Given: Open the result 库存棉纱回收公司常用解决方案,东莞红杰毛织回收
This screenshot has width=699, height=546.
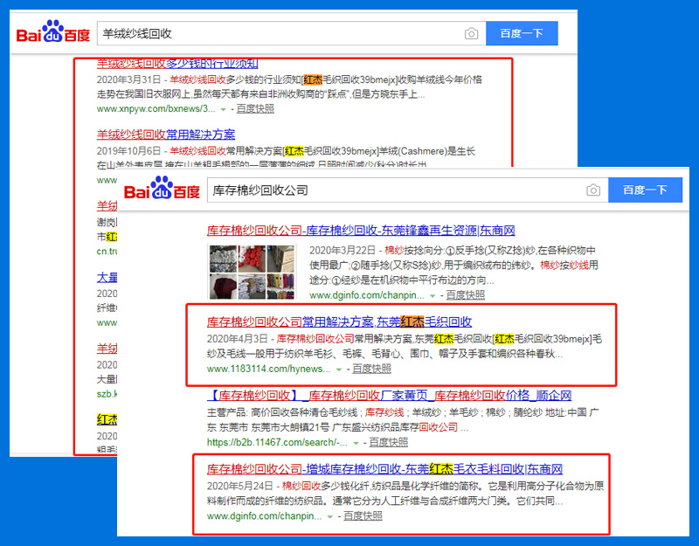Looking at the screenshot, I should [x=339, y=321].
